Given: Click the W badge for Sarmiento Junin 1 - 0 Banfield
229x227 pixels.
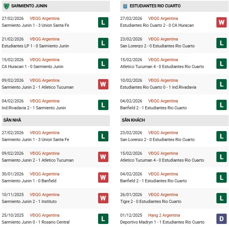Looking at the screenshot, I should [x=103, y=178].
